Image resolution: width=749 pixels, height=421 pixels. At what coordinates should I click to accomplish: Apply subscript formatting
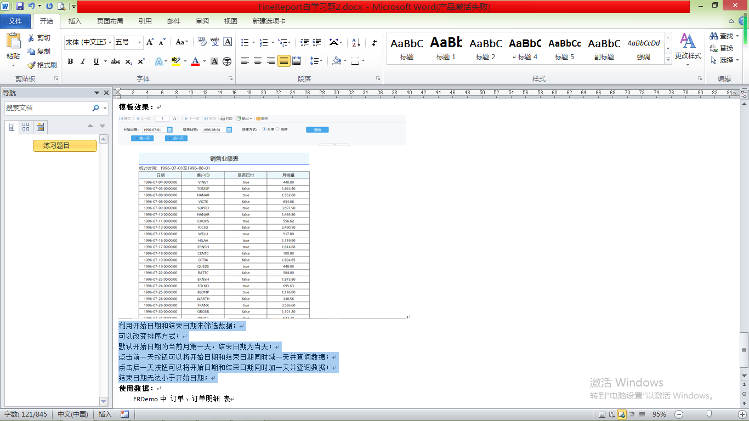click(x=129, y=61)
